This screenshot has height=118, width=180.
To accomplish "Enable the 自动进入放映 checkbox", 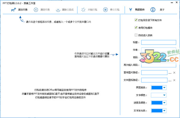I will pyautogui.click(x=136, y=35).
